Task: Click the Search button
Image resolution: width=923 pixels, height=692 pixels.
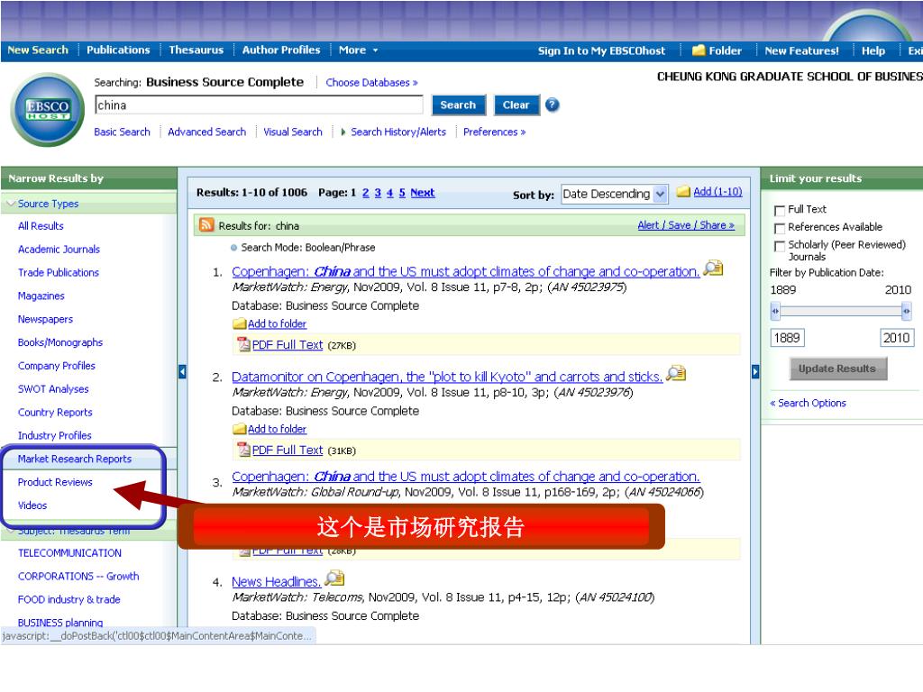Action: pos(459,105)
